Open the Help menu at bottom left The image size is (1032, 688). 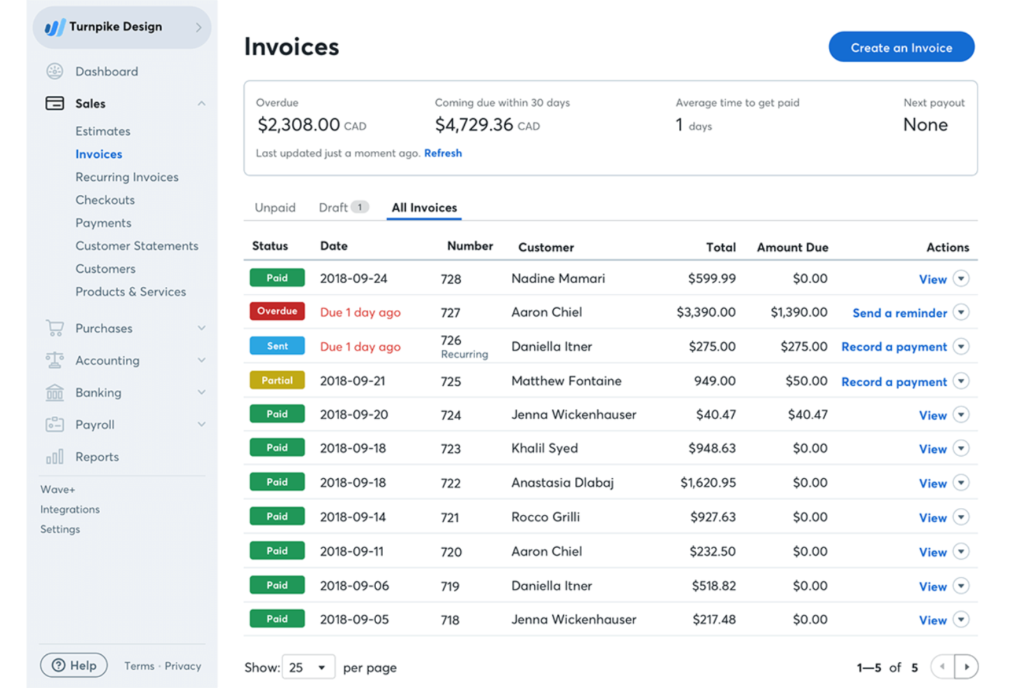(73, 665)
